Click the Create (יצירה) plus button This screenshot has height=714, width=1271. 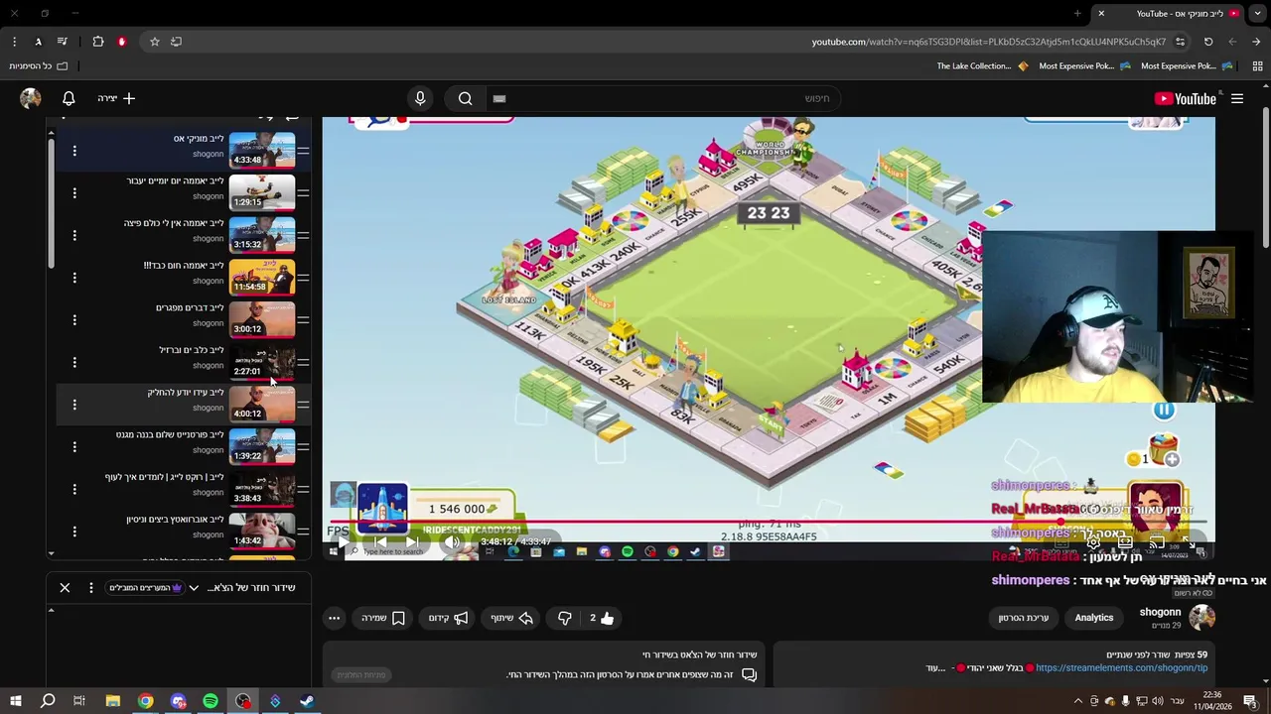(x=116, y=98)
